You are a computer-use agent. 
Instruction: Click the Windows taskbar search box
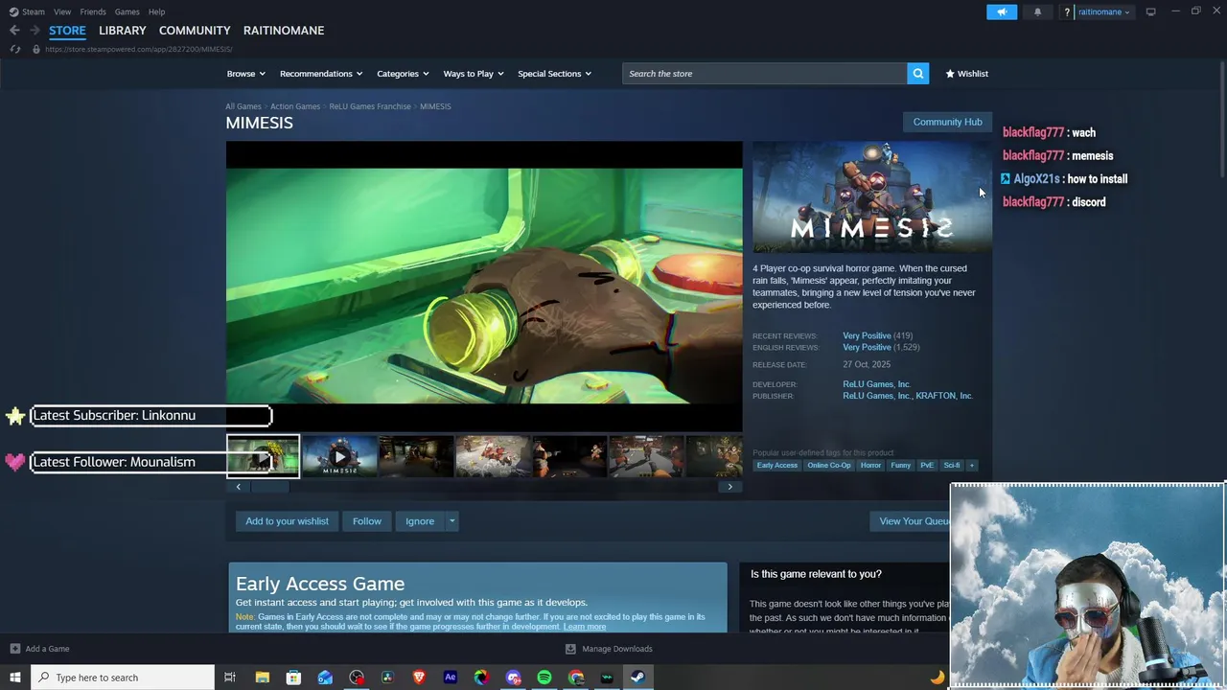[122, 678]
